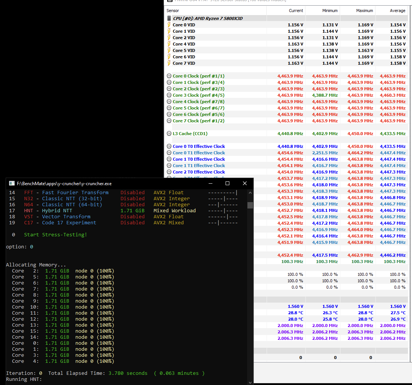Click the 2,000.0 MHz current value cell

click(x=290, y=326)
